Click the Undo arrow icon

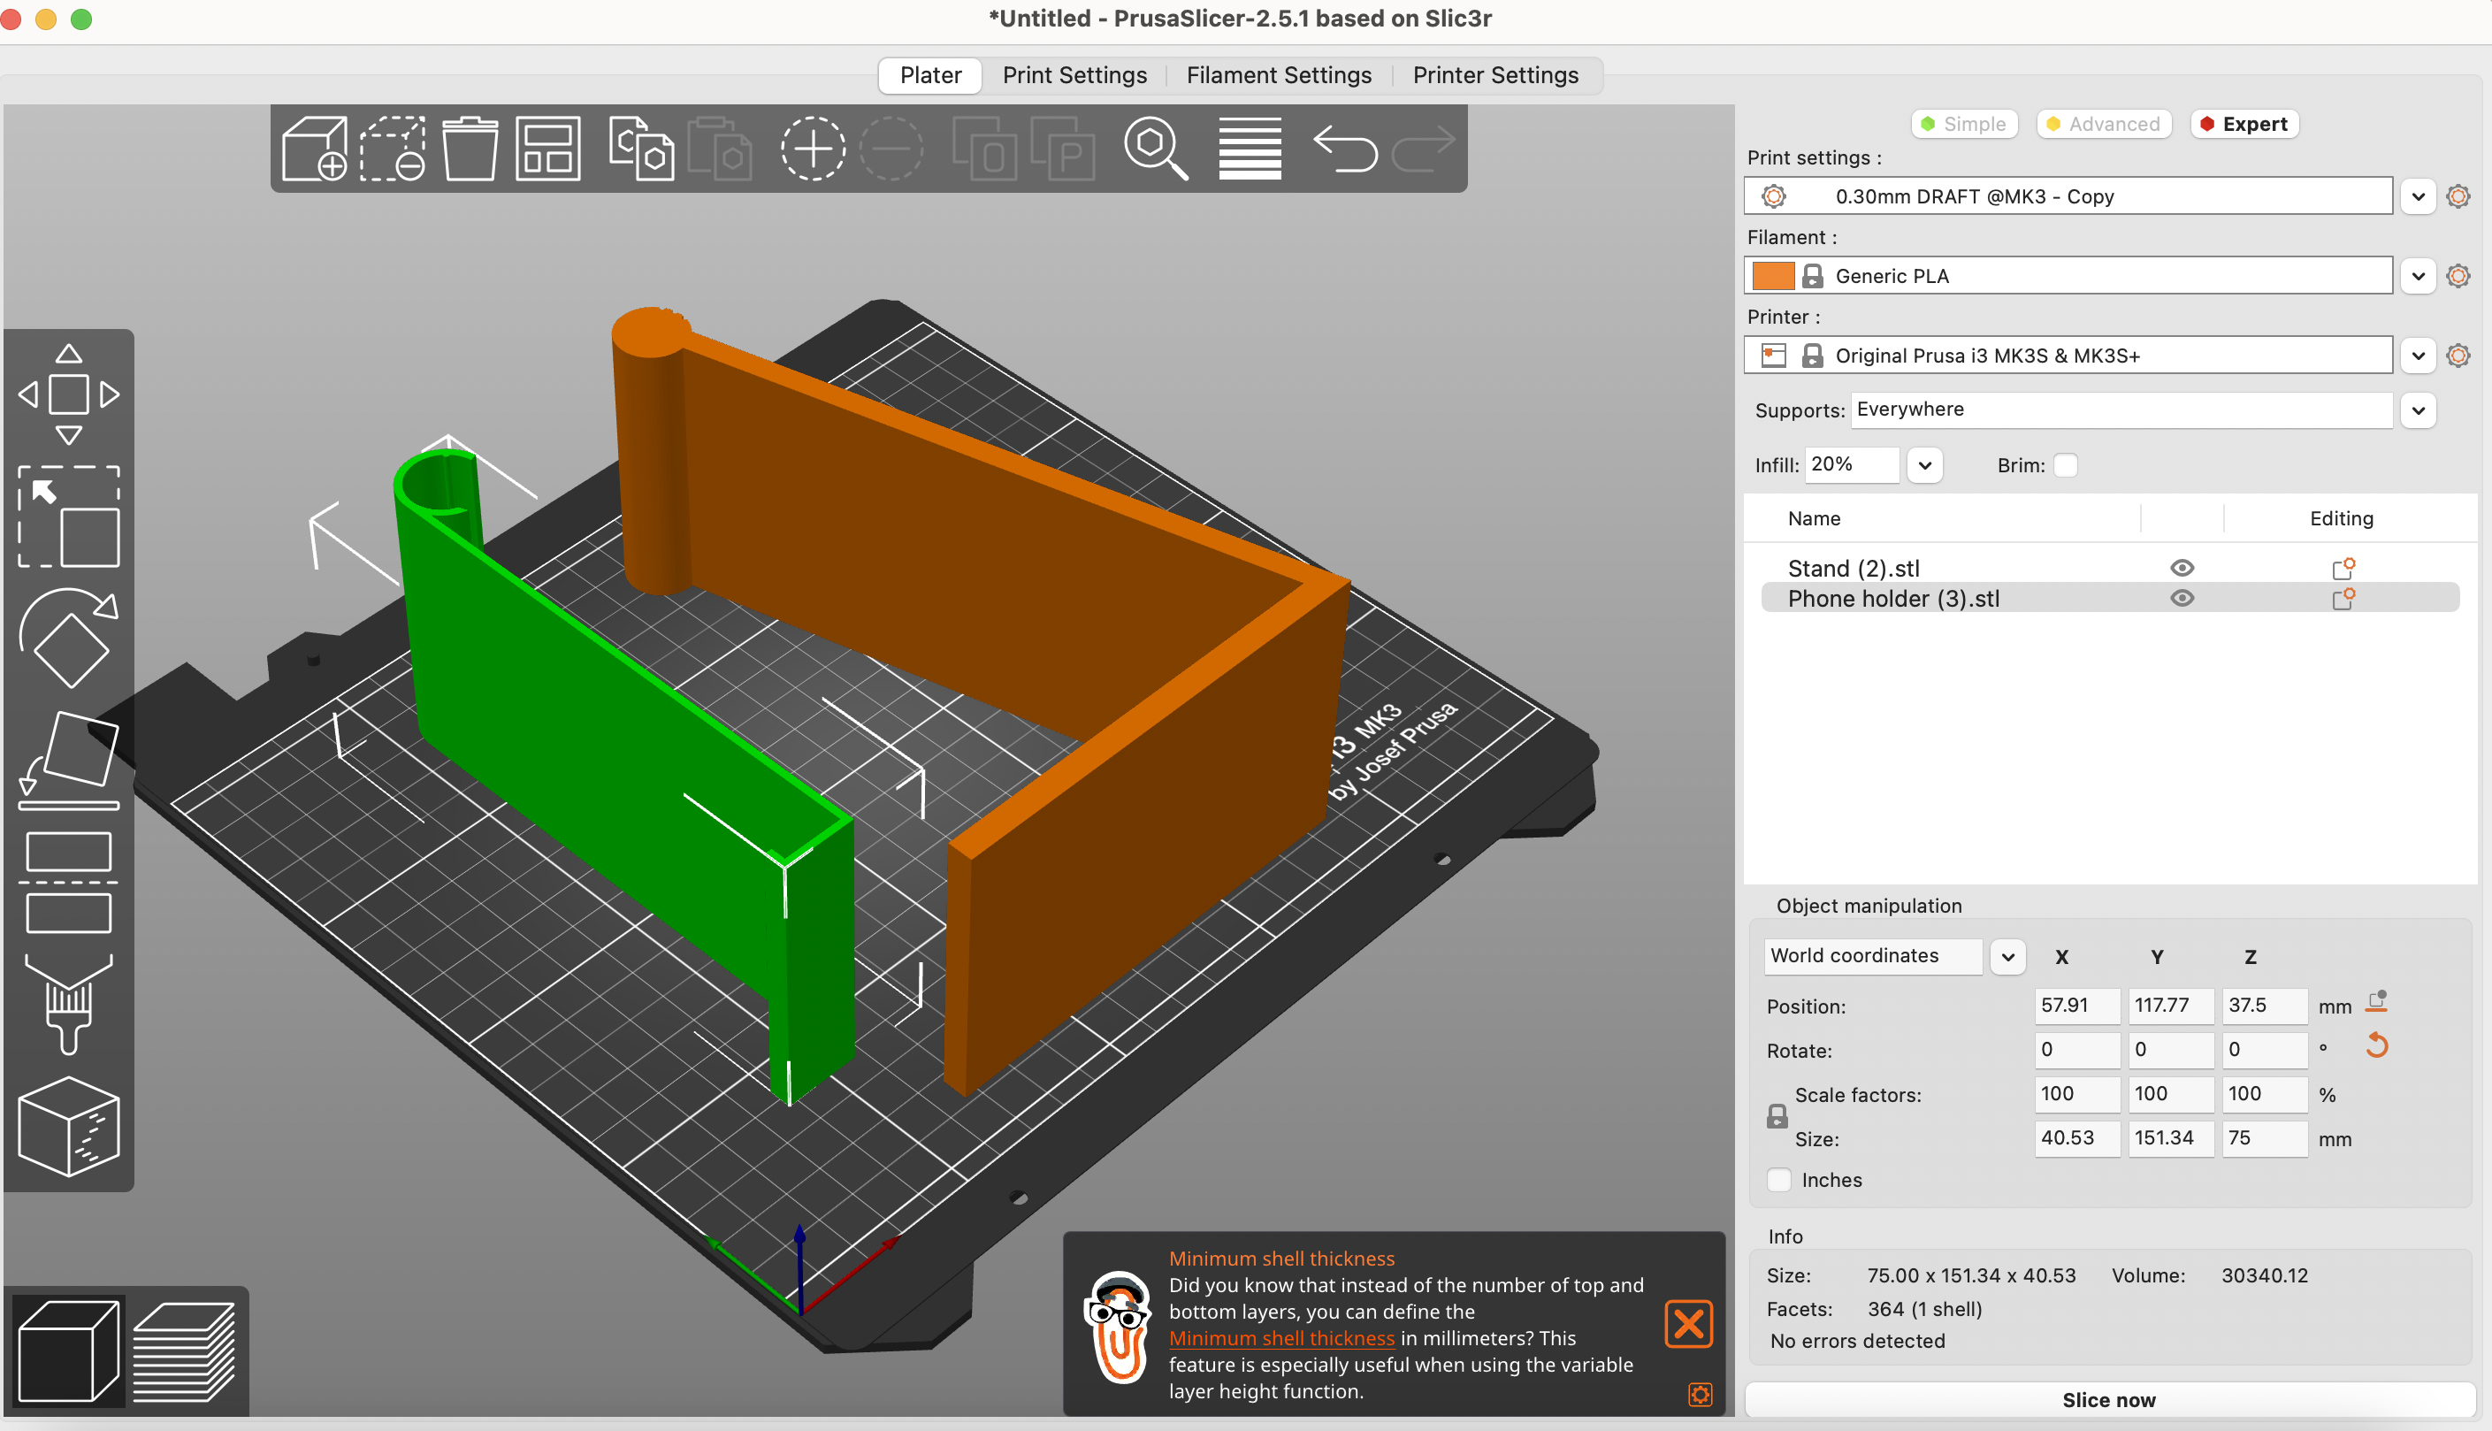coord(1344,149)
